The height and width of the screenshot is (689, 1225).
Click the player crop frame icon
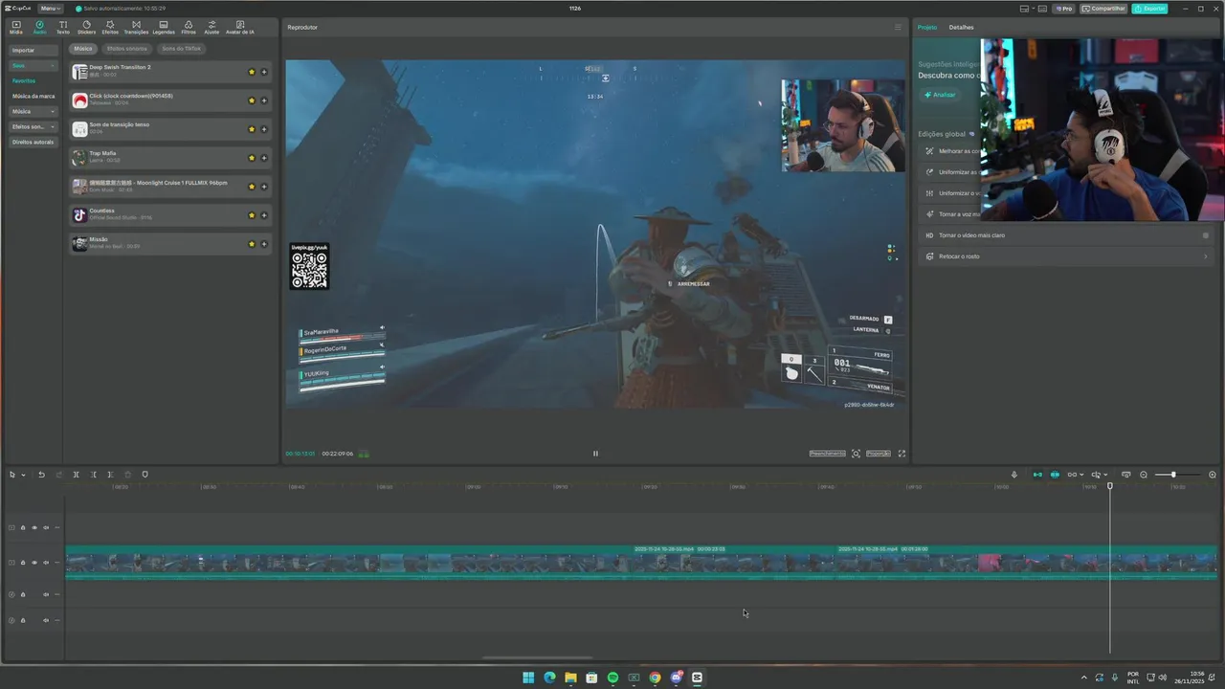856,454
